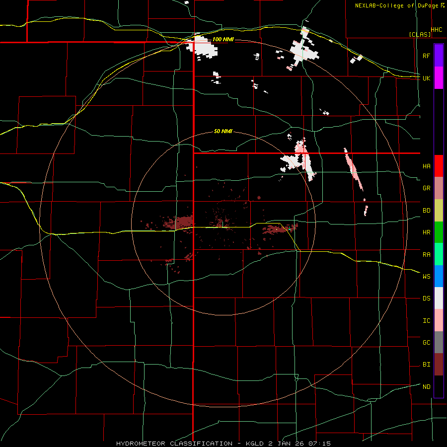Click the GC legend label
The height and width of the screenshot is (447, 447).
426,343
